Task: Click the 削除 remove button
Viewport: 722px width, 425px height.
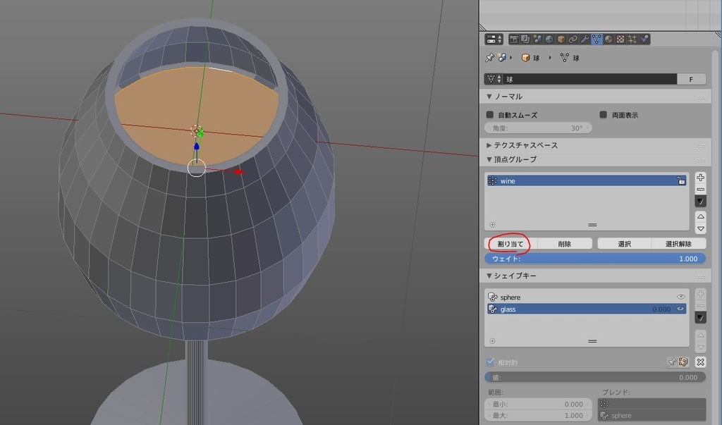Action: (x=565, y=244)
